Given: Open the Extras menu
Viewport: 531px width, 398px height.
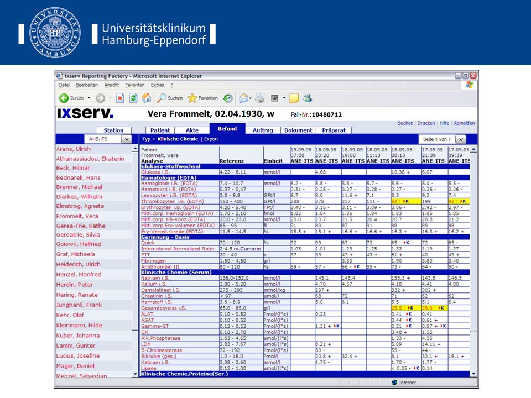Looking at the screenshot, I should click(x=157, y=85).
